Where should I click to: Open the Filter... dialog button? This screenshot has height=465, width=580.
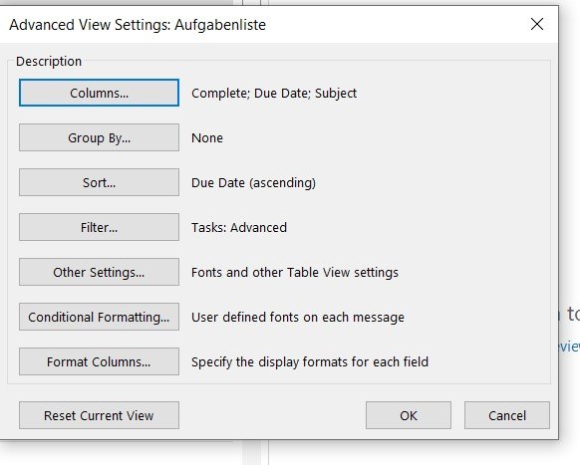pos(99,227)
